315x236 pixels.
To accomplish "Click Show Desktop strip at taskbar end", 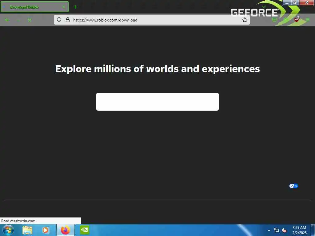I will coord(313,230).
